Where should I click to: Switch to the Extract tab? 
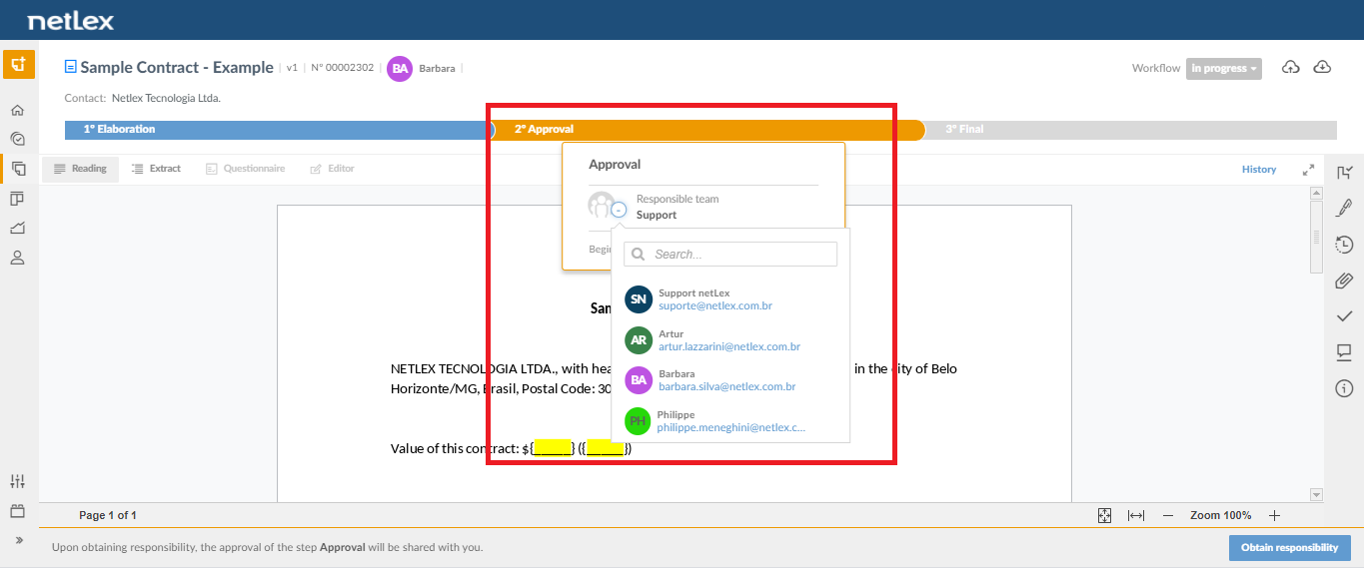pos(156,169)
